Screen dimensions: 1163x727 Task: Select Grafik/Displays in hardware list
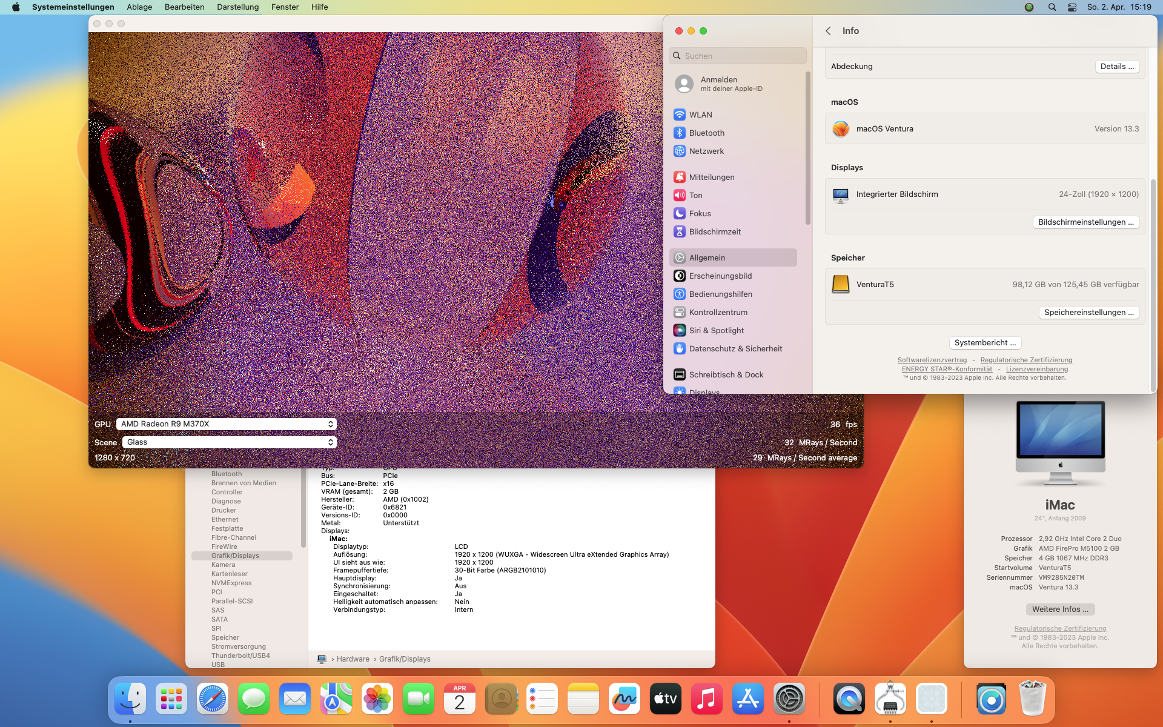tap(235, 556)
